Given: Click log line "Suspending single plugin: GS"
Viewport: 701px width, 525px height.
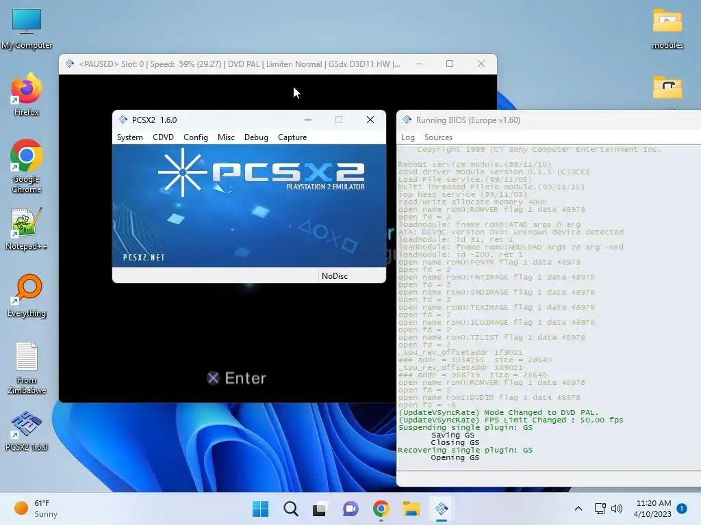Looking at the screenshot, I should (466, 427).
